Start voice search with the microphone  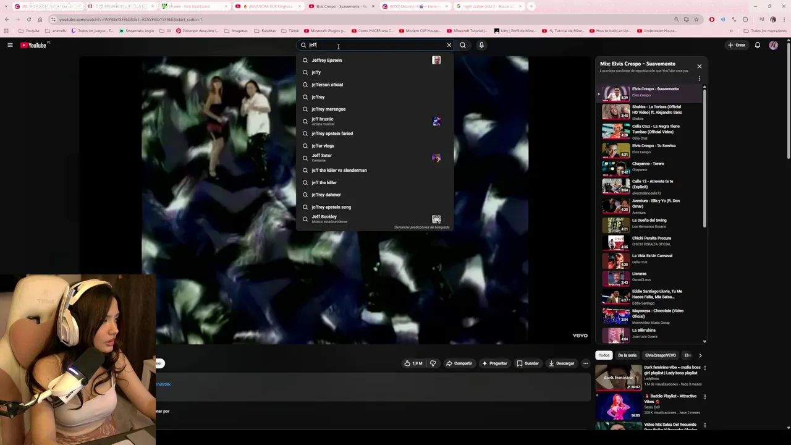[481, 45]
